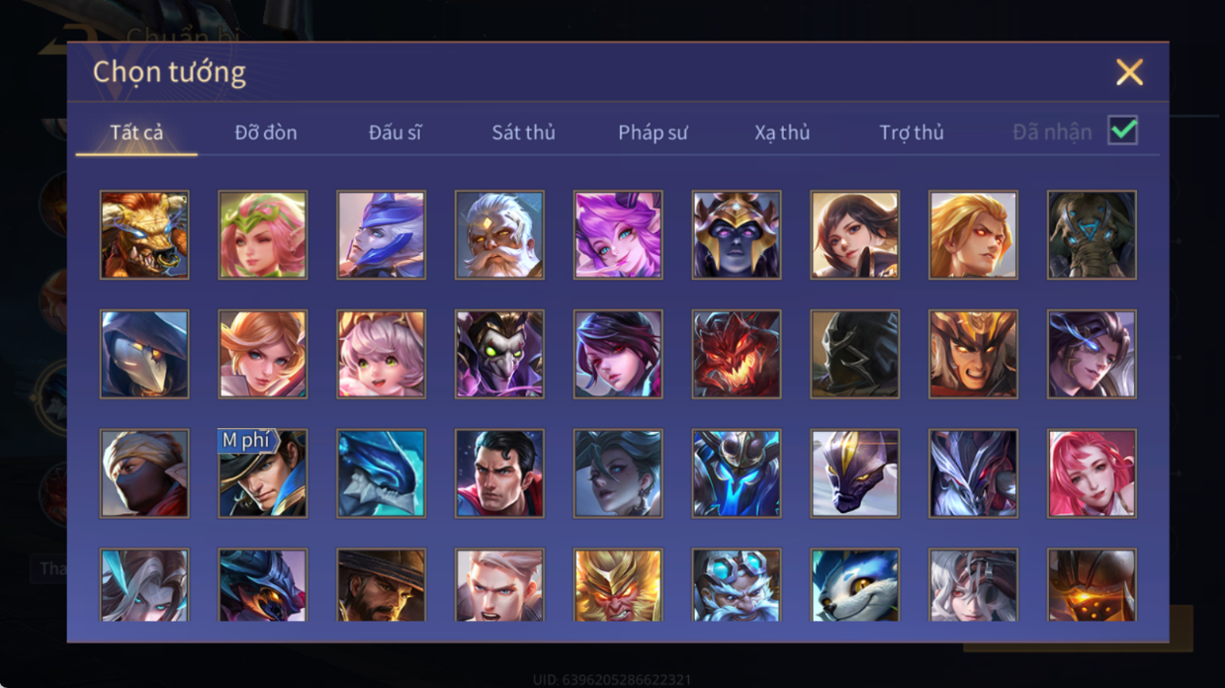
Task: Select the Superman hero portrait
Action: tap(499, 473)
